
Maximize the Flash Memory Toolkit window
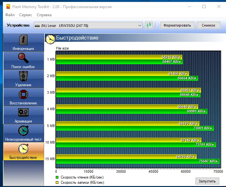click(x=204, y=6)
